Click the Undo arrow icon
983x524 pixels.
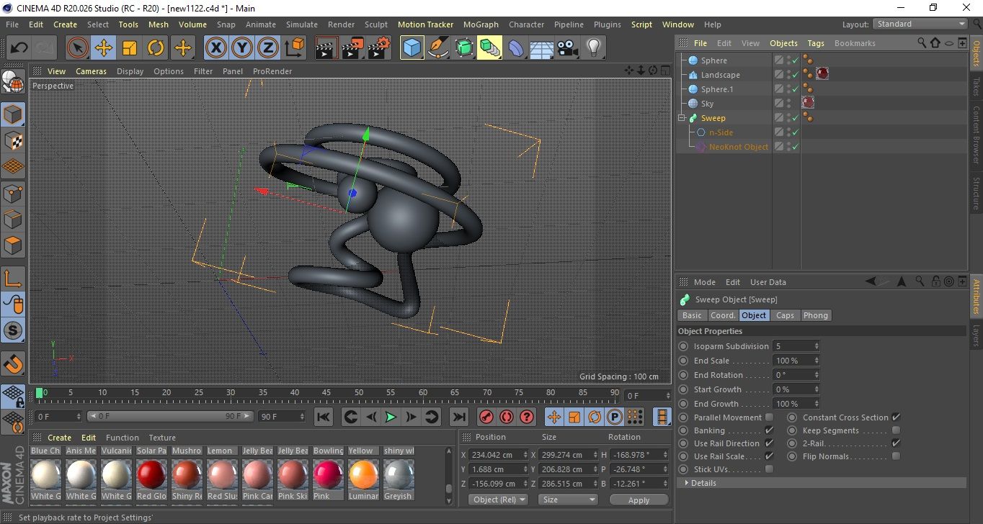[19, 48]
